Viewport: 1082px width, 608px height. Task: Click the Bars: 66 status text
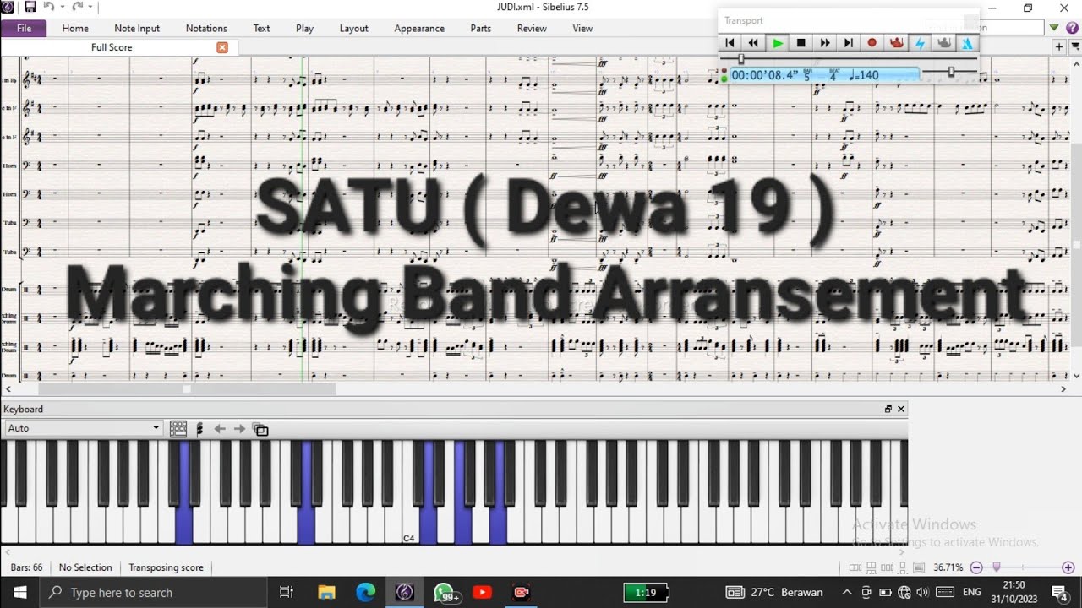click(x=26, y=567)
